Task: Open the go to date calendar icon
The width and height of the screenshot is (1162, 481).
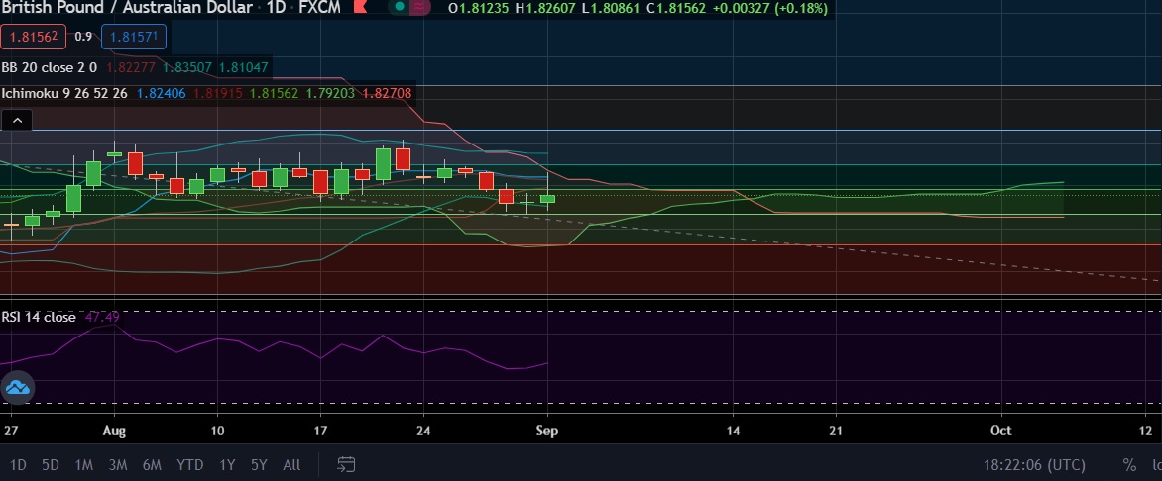Action: click(x=345, y=465)
